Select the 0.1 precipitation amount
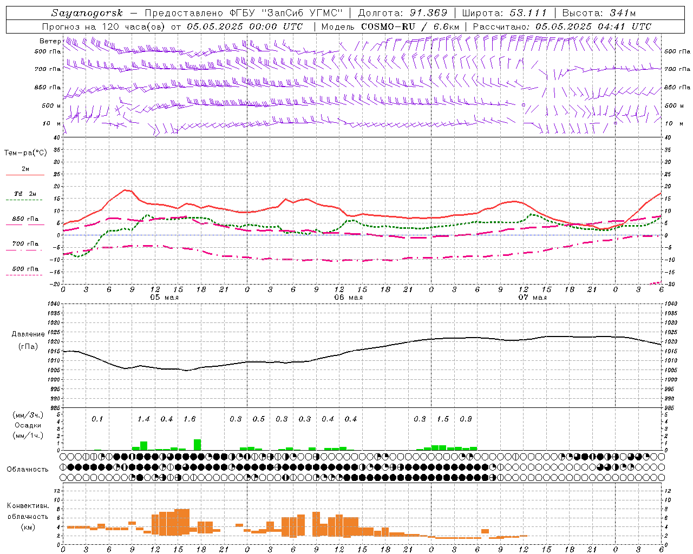The width and height of the screenshot is (693, 554). click(x=97, y=419)
